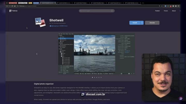Go to previous screenshot with left arrow
This screenshot has width=186, height=104.
37,54
